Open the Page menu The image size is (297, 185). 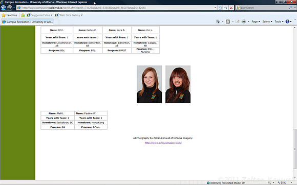click(x=256, y=21)
